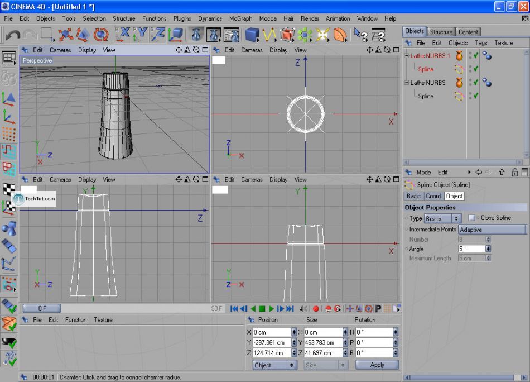This screenshot has width=530, height=382.
Task: Click pan icon of top-right viewport
Action: (369, 50)
